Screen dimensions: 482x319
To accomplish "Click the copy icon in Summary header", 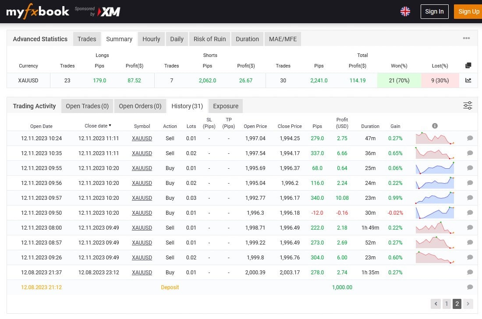I will click(x=468, y=66).
